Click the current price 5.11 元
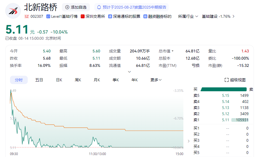Viewport: 258px width, 157px height. pyautogui.click(x=20, y=30)
